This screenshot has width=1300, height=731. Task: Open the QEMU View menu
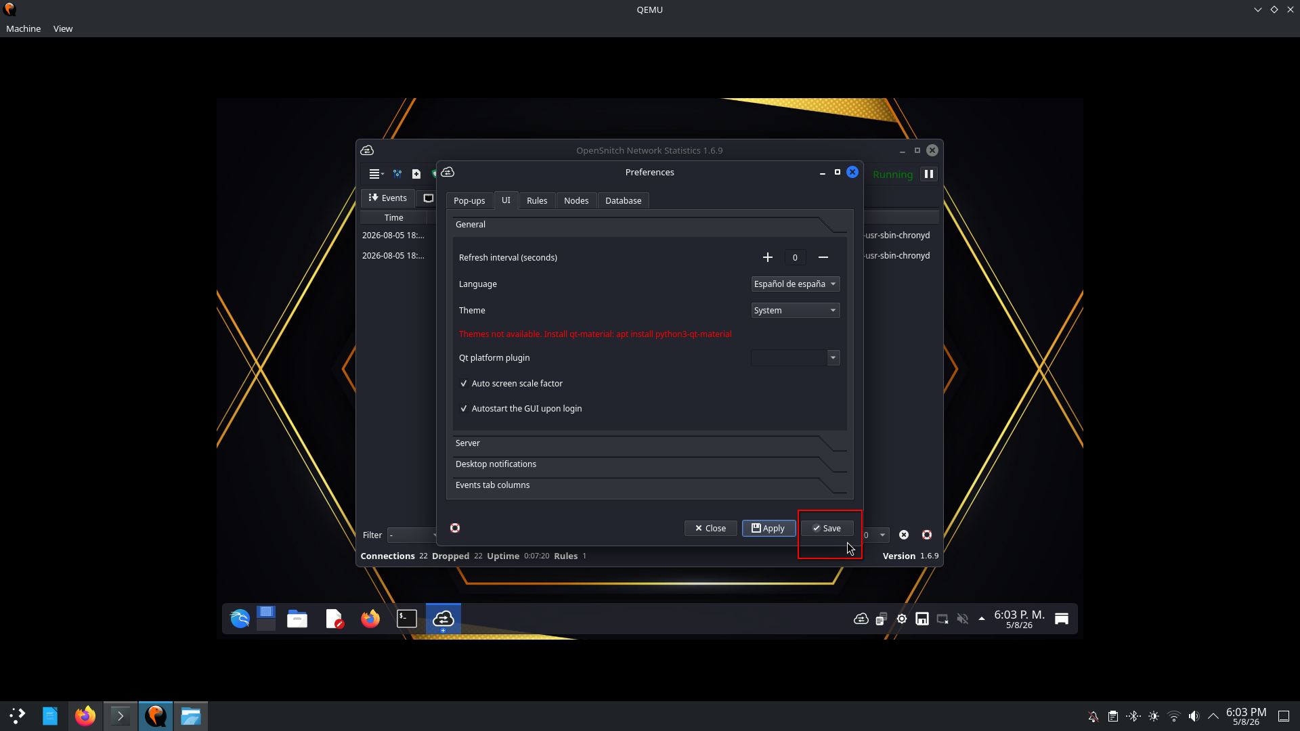tap(63, 28)
